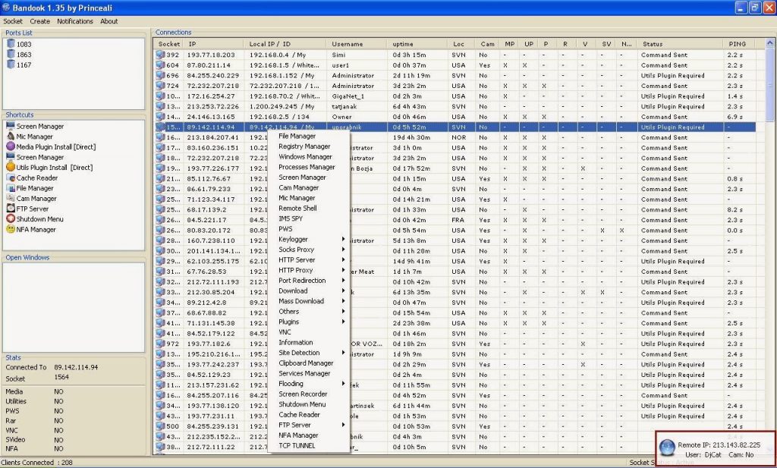Click the Cam Manager shortcut icon

click(x=11, y=198)
